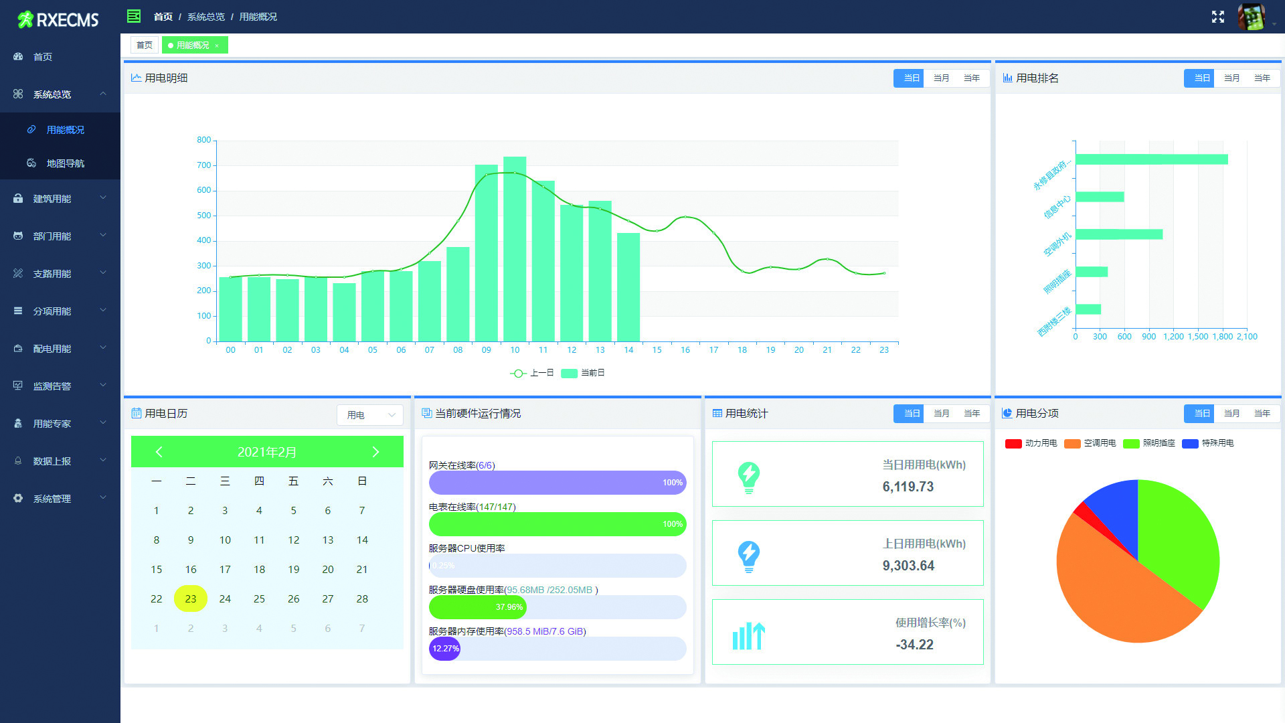Close the 用能概况 tab

point(217,46)
